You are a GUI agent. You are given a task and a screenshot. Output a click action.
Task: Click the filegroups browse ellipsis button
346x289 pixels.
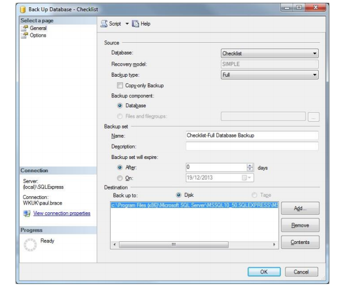pyautogui.click(x=313, y=117)
